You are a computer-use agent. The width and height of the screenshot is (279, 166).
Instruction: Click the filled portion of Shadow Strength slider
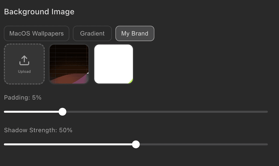(68, 144)
